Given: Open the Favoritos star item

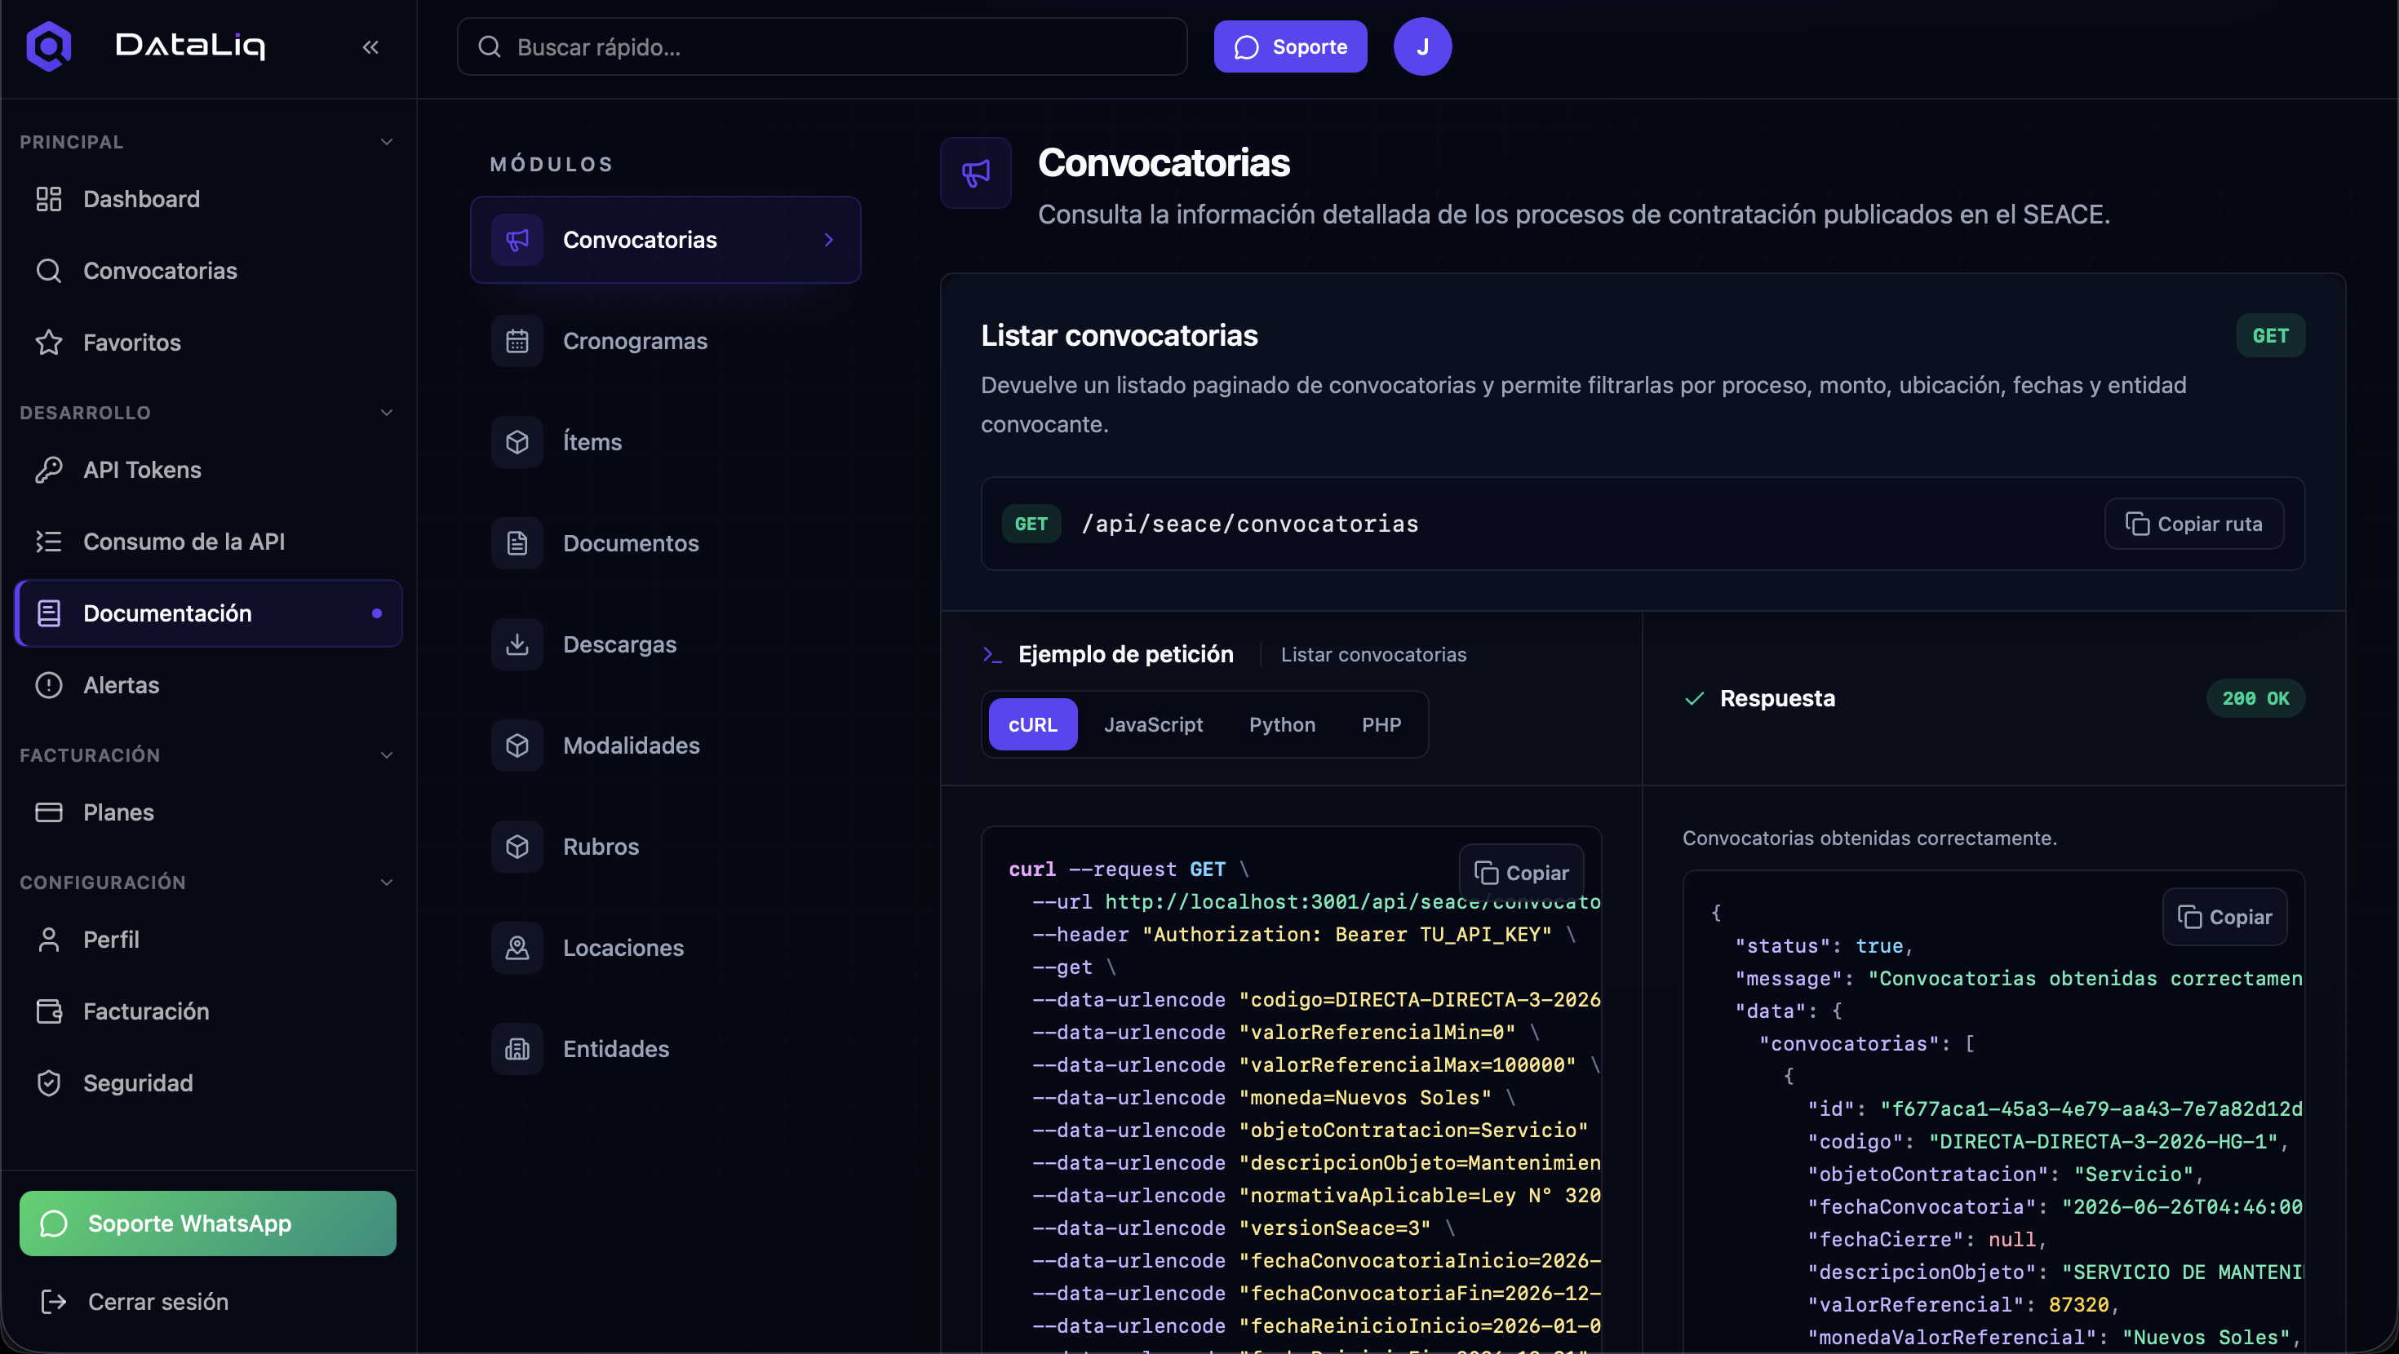Looking at the screenshot, I should [x=209, y=342].
